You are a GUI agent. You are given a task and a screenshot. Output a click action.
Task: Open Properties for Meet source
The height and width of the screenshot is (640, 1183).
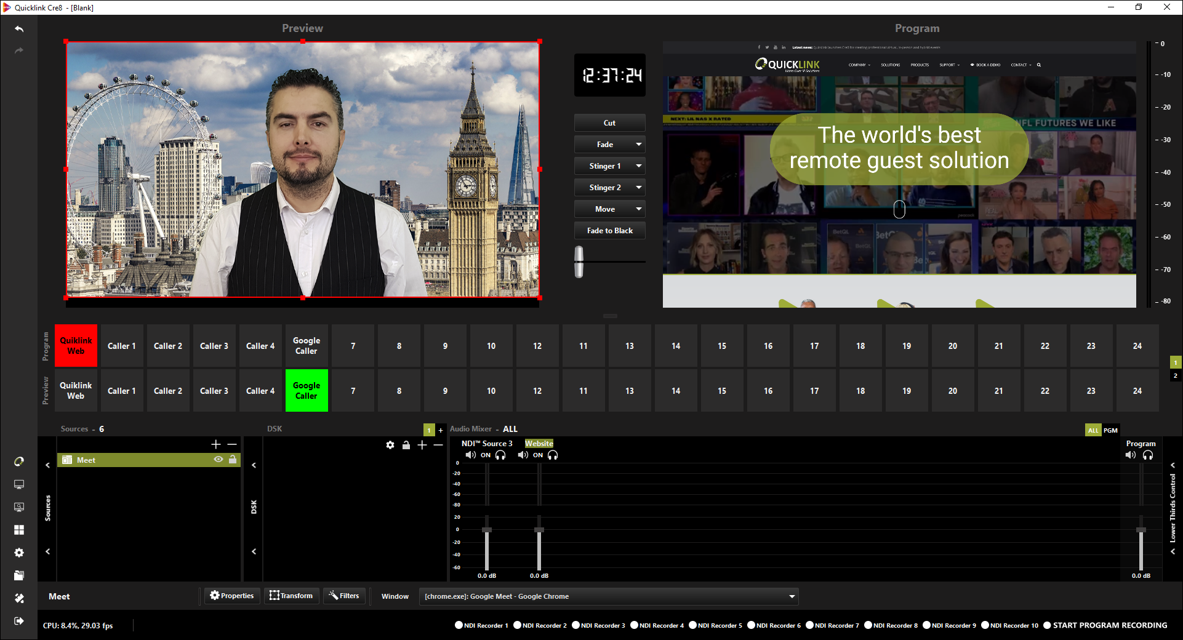click(x=232, y=596)
